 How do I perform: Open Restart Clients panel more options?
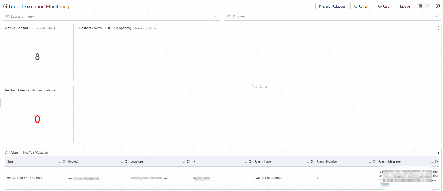(x=70, y=90)
